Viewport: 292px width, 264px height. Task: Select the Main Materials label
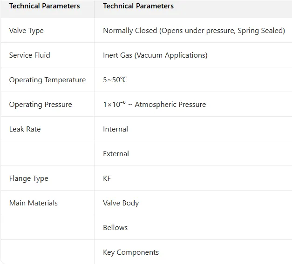coord(33,203)
